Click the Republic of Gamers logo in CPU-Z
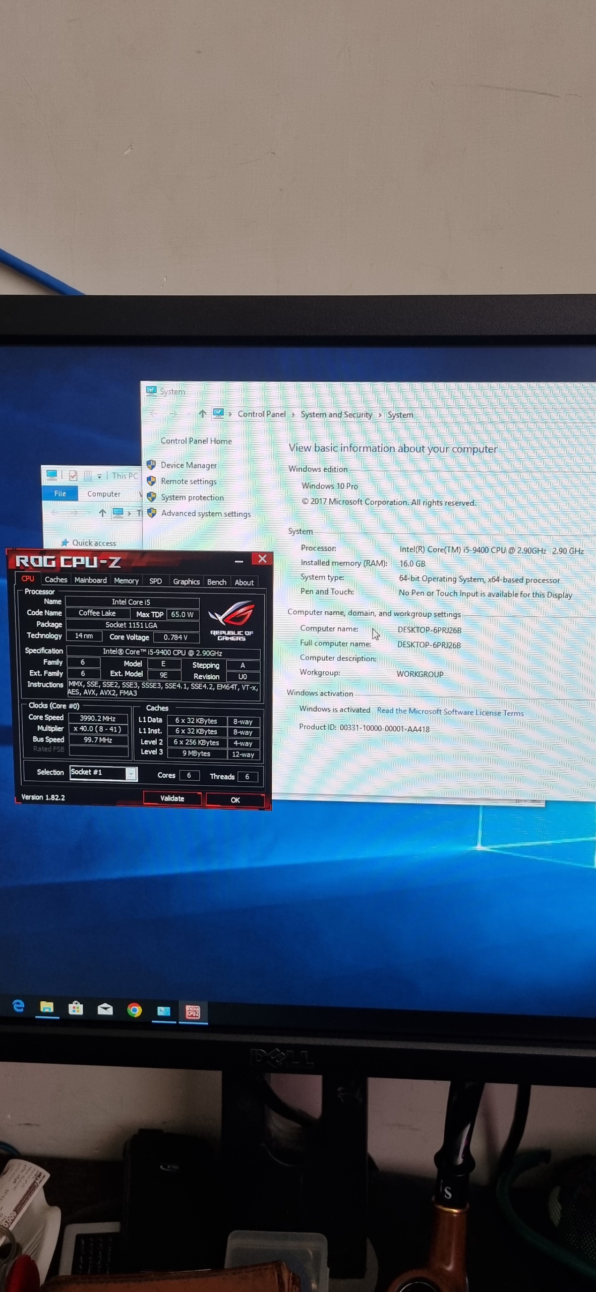Viewport: 596px width, 1292px height. 231,620
